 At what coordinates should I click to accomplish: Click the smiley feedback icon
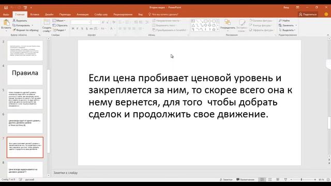click(326, 14)
